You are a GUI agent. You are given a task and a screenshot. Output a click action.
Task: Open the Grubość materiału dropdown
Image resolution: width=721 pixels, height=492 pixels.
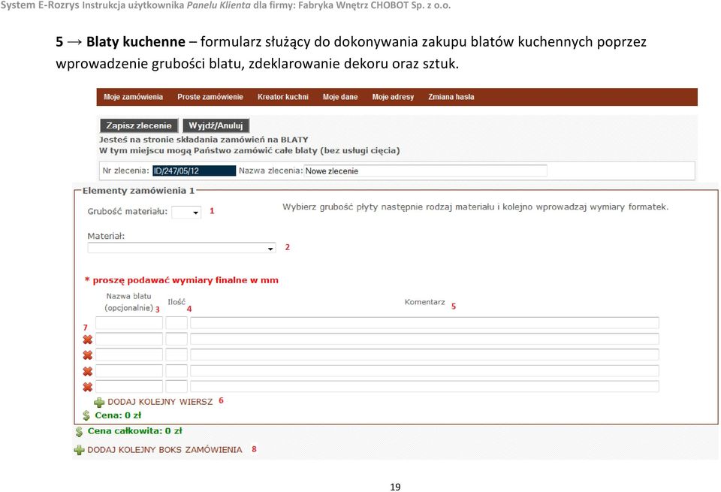click(186, 212)
